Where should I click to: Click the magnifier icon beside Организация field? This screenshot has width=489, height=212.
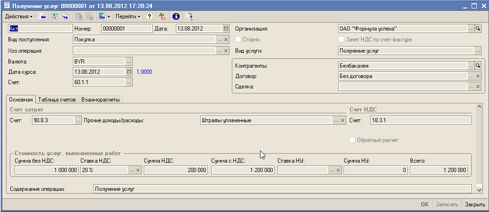pyautogui.click(x=477, y=29)
